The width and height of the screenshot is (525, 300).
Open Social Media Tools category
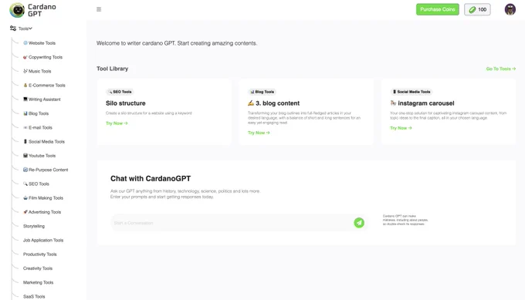44,141
